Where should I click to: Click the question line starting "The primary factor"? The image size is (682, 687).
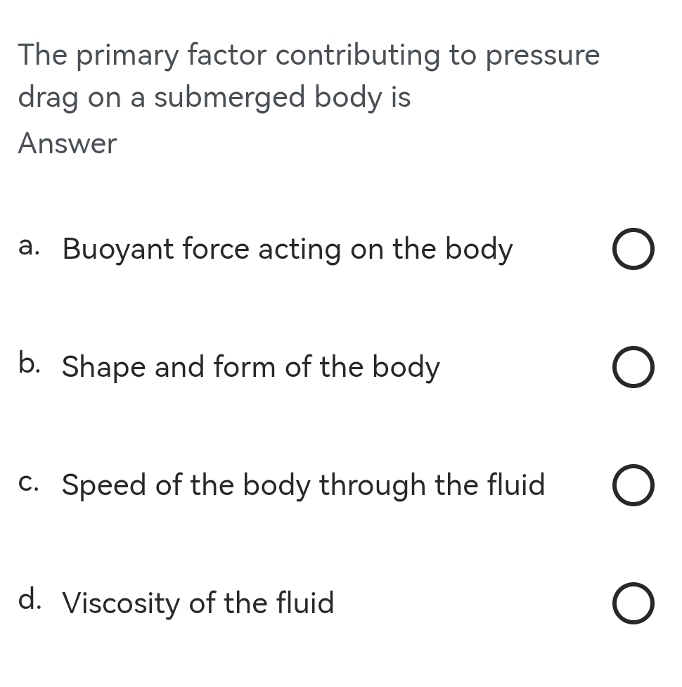coord(309,56)
